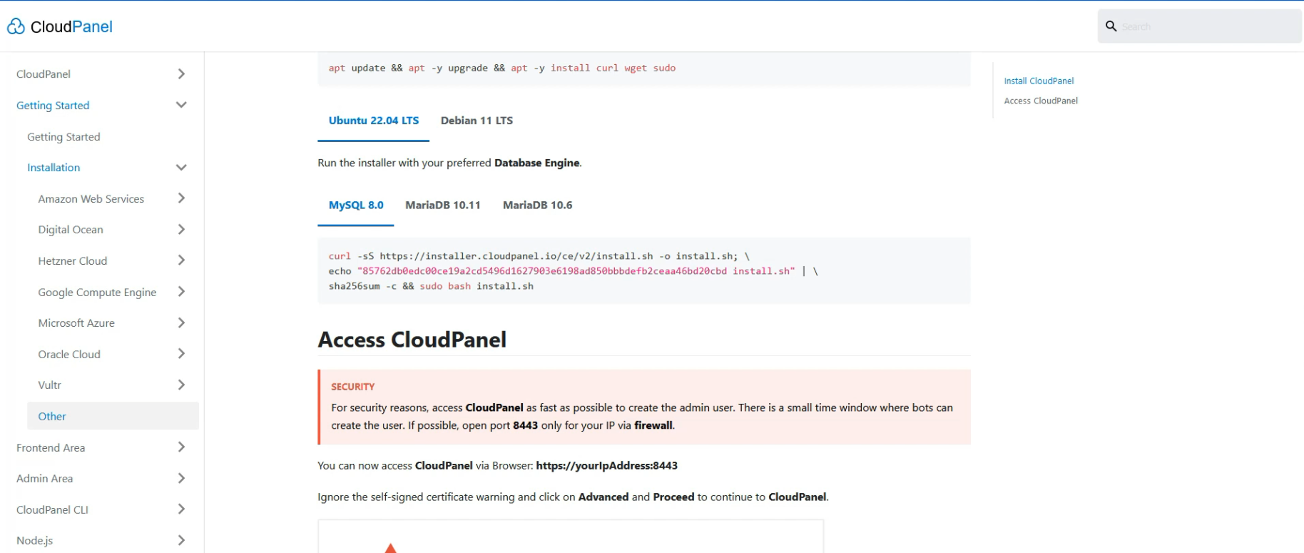Screen dimensions: 1304x553
Task: Click the CloudPanel cloud logo icon
Action: [x=16, y=26]
